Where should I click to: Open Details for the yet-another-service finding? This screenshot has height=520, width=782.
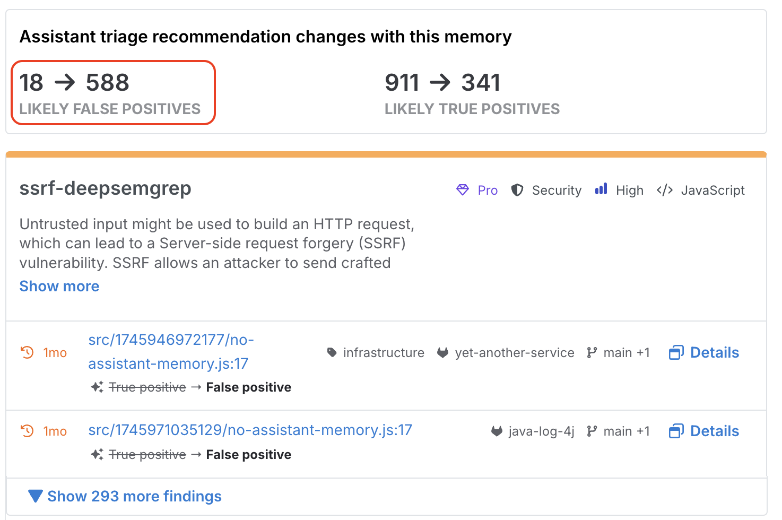(x=704, y=352)
